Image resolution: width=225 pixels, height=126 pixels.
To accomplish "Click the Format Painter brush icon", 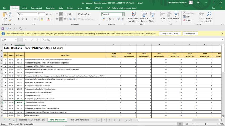I will (10, 20).
